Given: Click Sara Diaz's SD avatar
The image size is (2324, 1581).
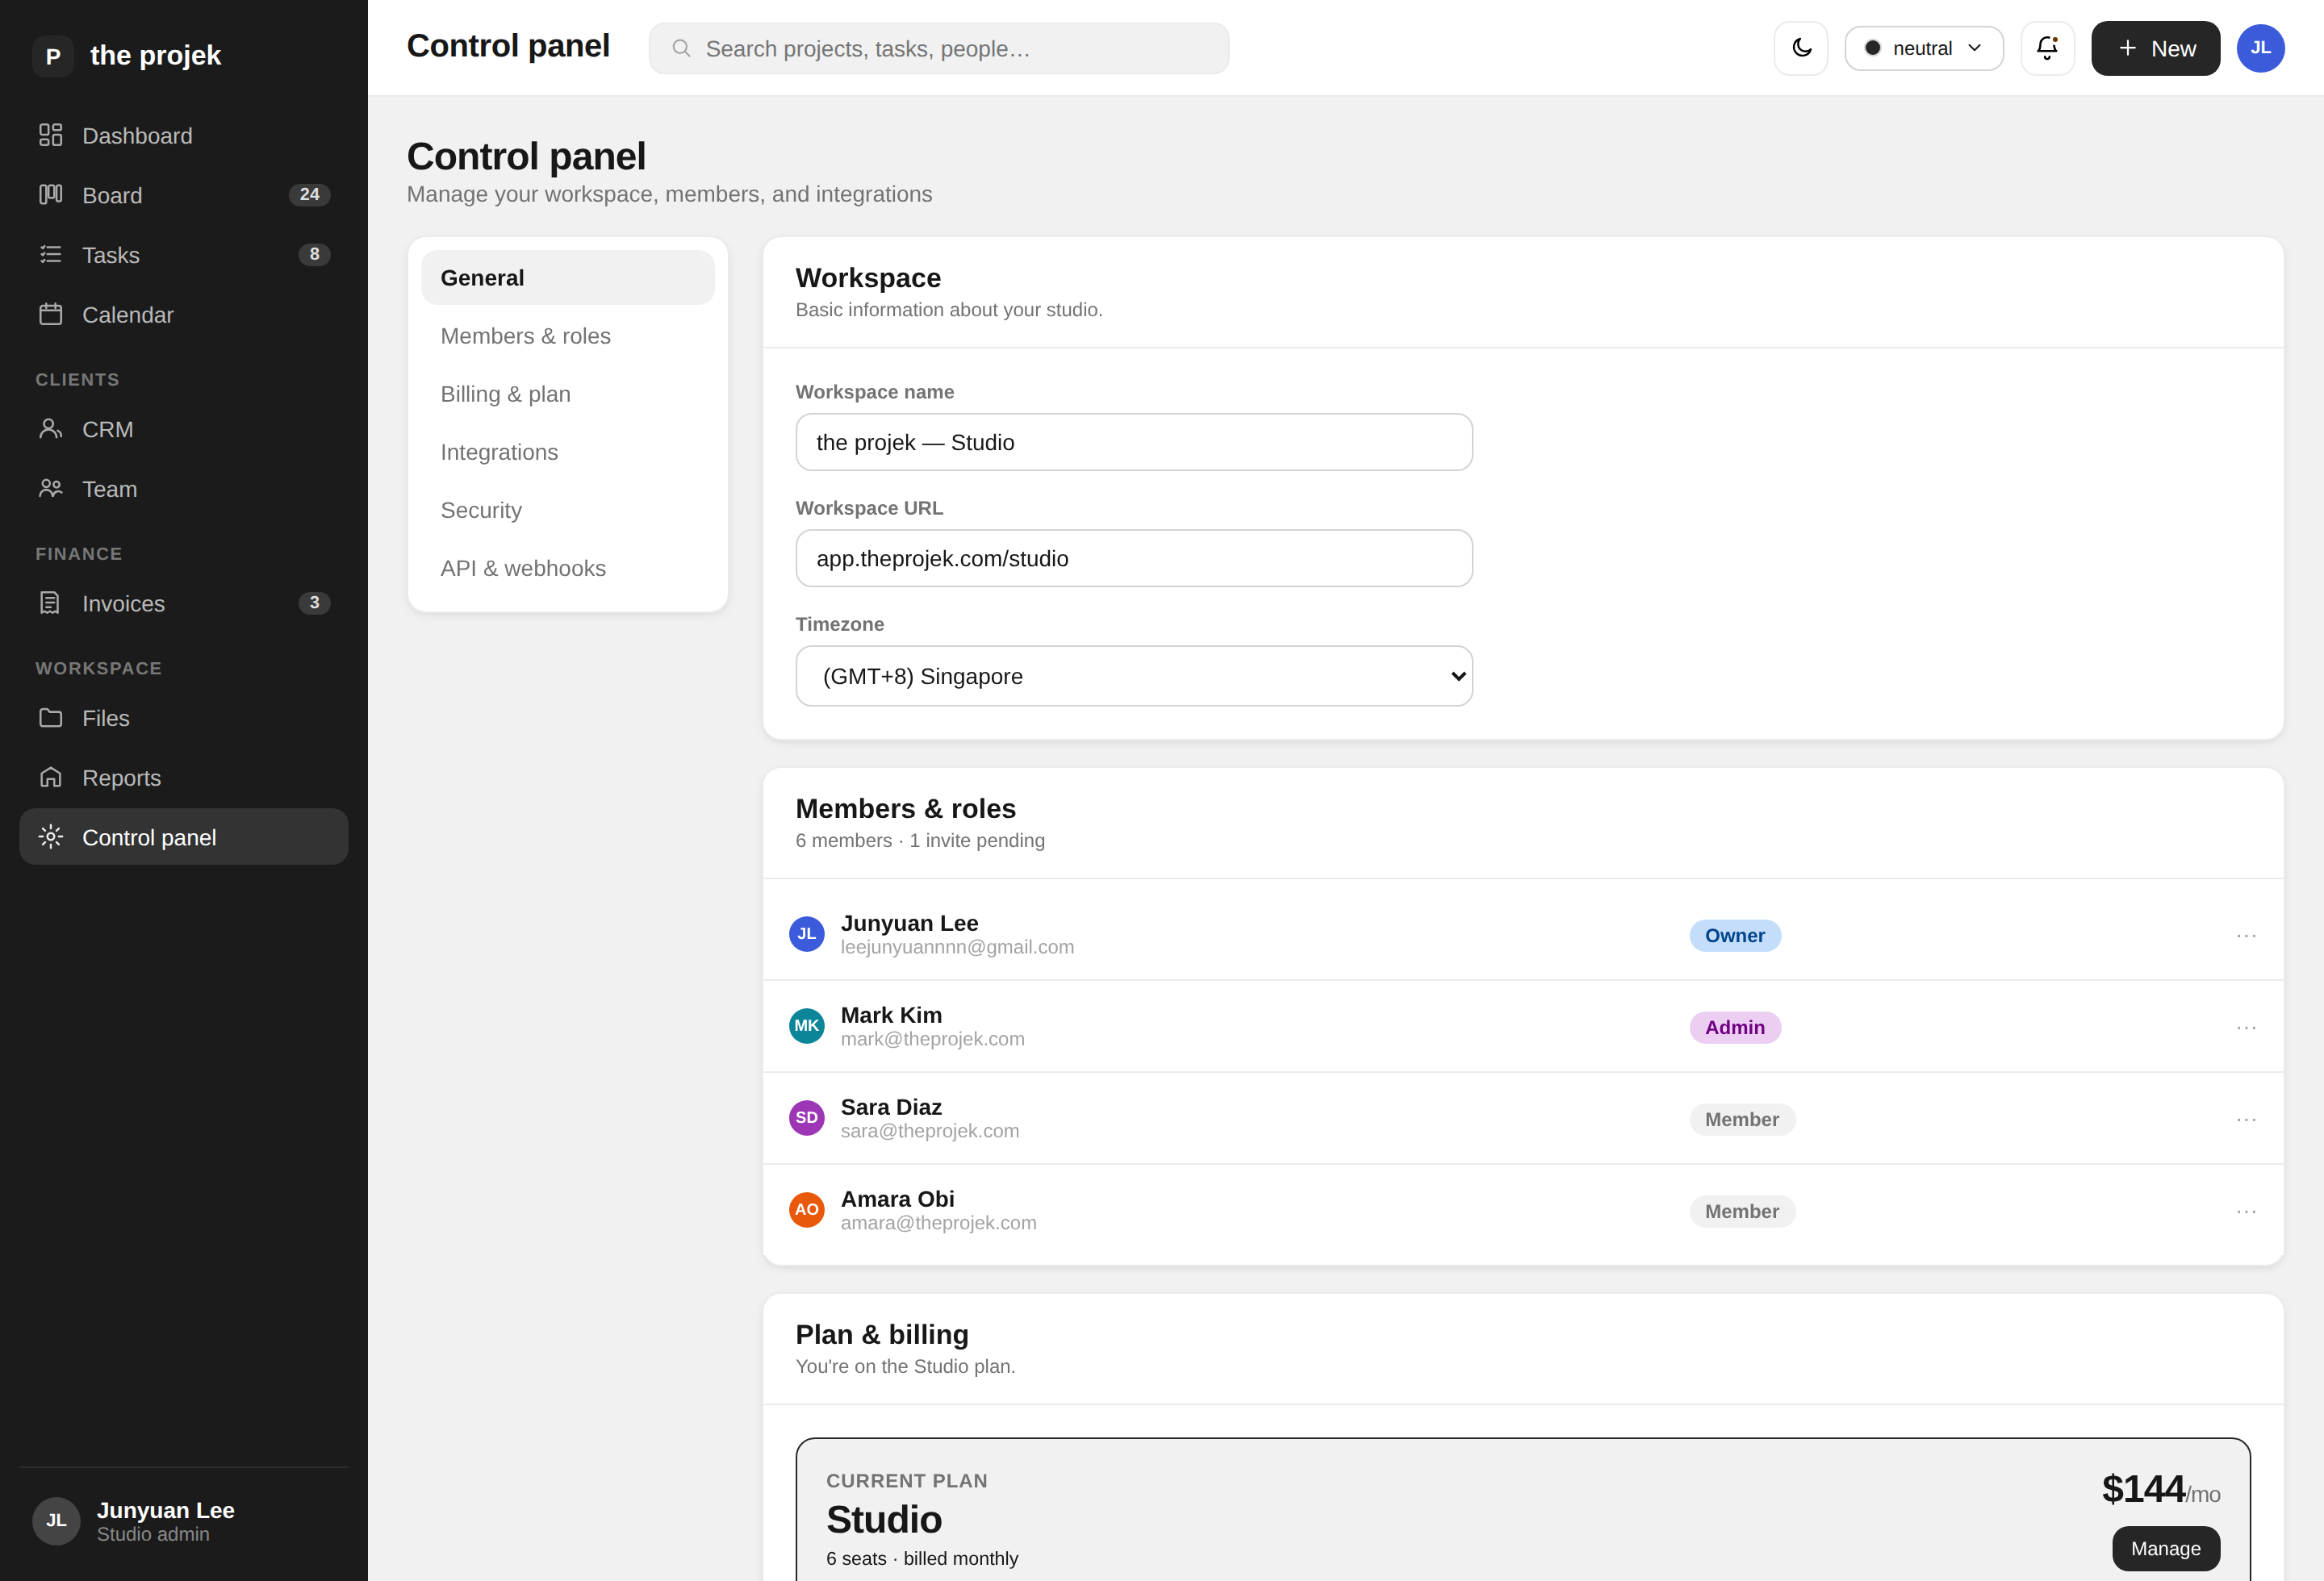Looking at the screenshot, I should [806, 1117].
